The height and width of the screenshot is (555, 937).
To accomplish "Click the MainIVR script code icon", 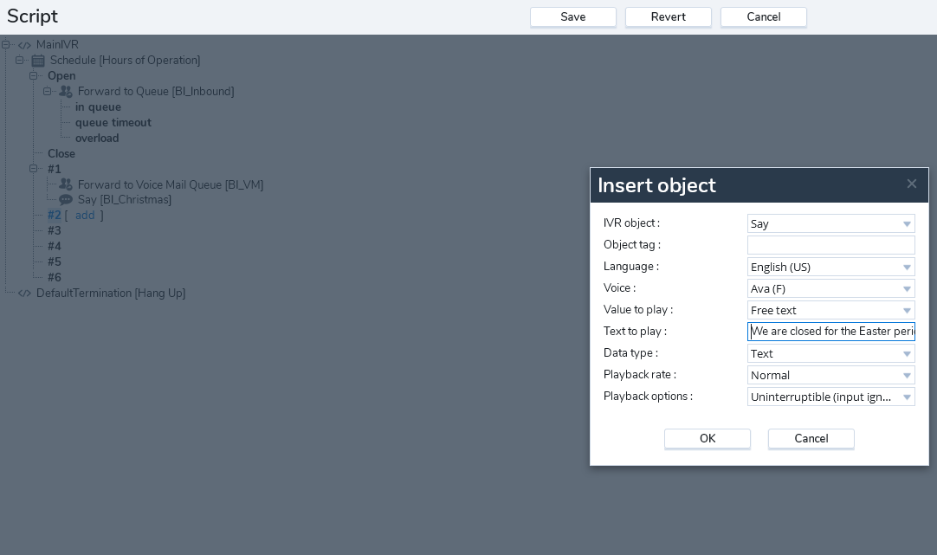I will pyautogui.click(x=24, y=45).
